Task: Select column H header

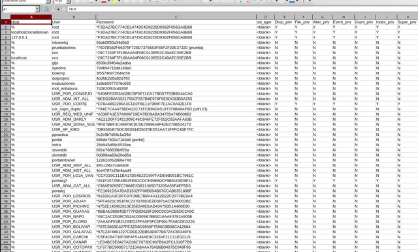Action: point(343,17)
